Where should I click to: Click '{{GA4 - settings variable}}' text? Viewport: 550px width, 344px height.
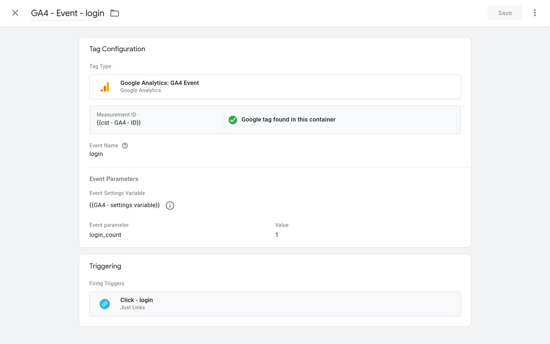(125, 205)
